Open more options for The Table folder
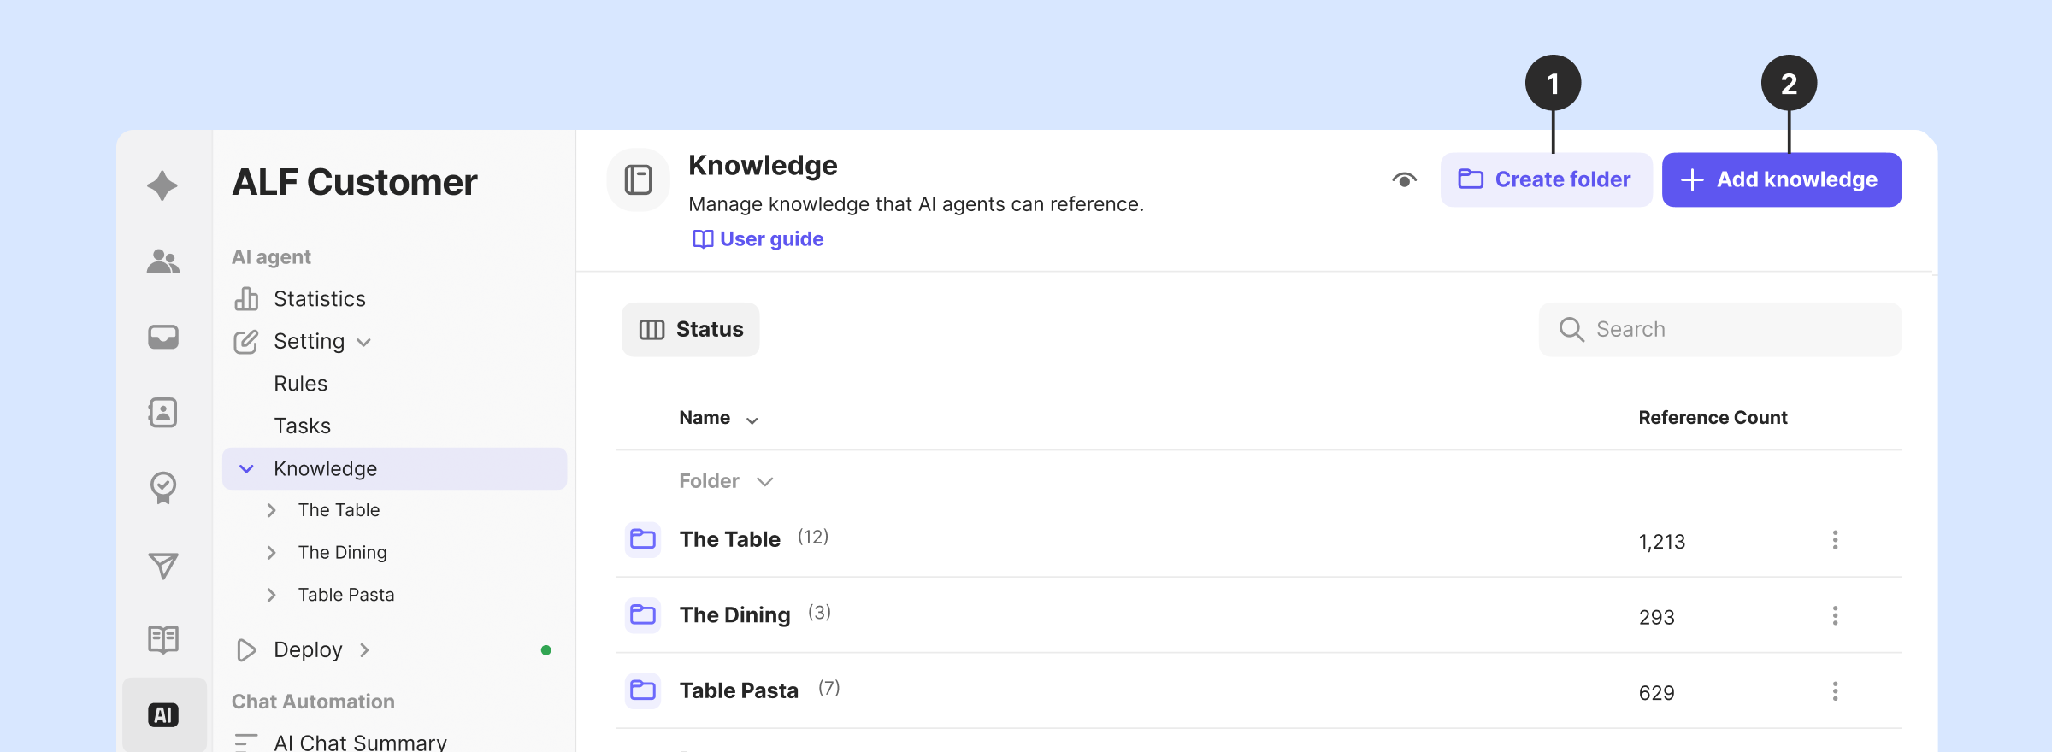This screenshot has width=2052, height=752. pos(1835,540)
